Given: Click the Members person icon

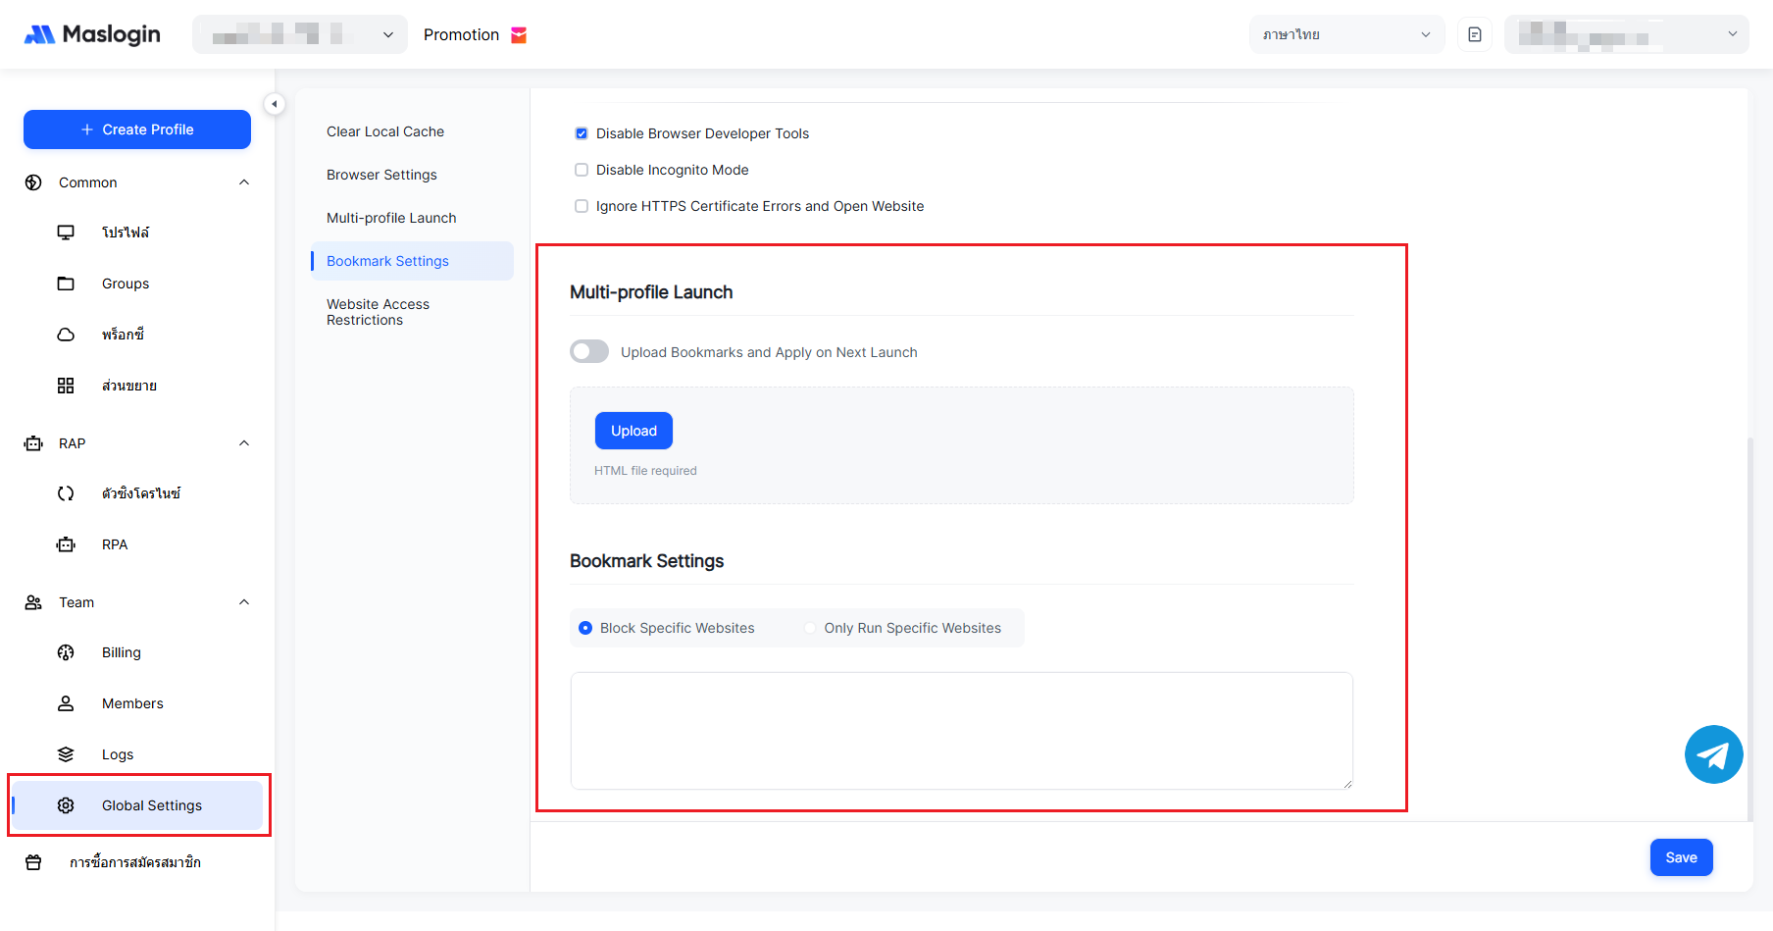Looking at the screenshot, I should (66, 703).
